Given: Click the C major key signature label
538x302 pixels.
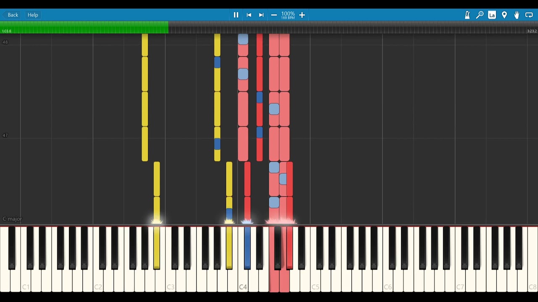Looking at the screenshot, I should (12, 219).
